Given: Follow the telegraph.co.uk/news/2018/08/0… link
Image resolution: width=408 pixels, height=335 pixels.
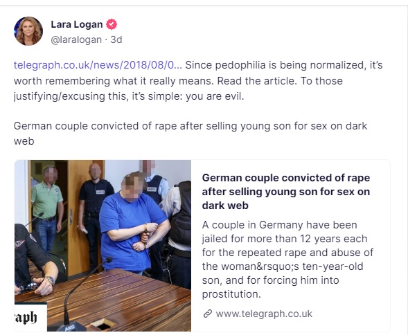Looking at the screenshot, I should (x=98, y=65).
